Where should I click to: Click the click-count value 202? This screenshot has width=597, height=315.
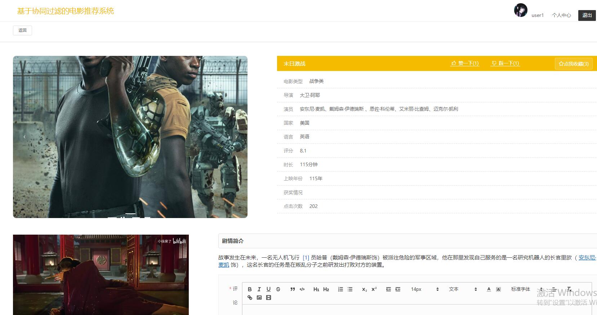pyautogui.click(x=313, y=206)
